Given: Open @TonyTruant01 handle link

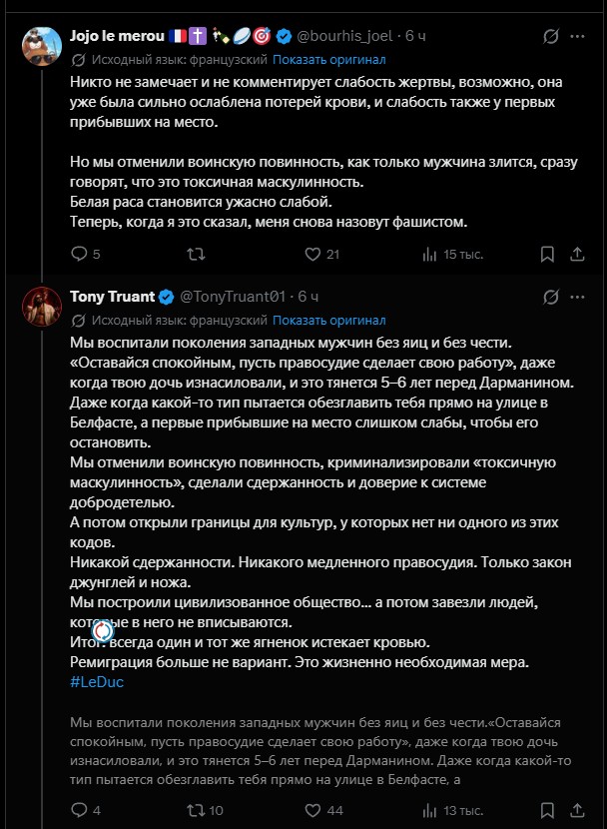Looking at the screenshot, I should [233, 297].
